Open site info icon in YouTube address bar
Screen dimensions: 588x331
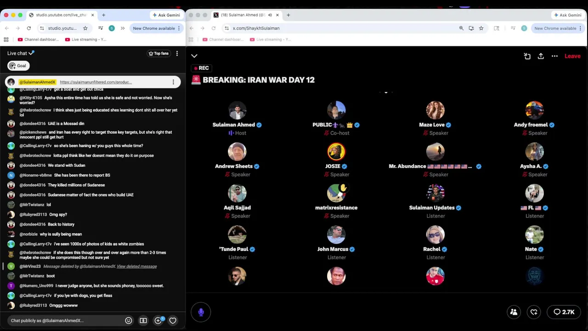42,28
